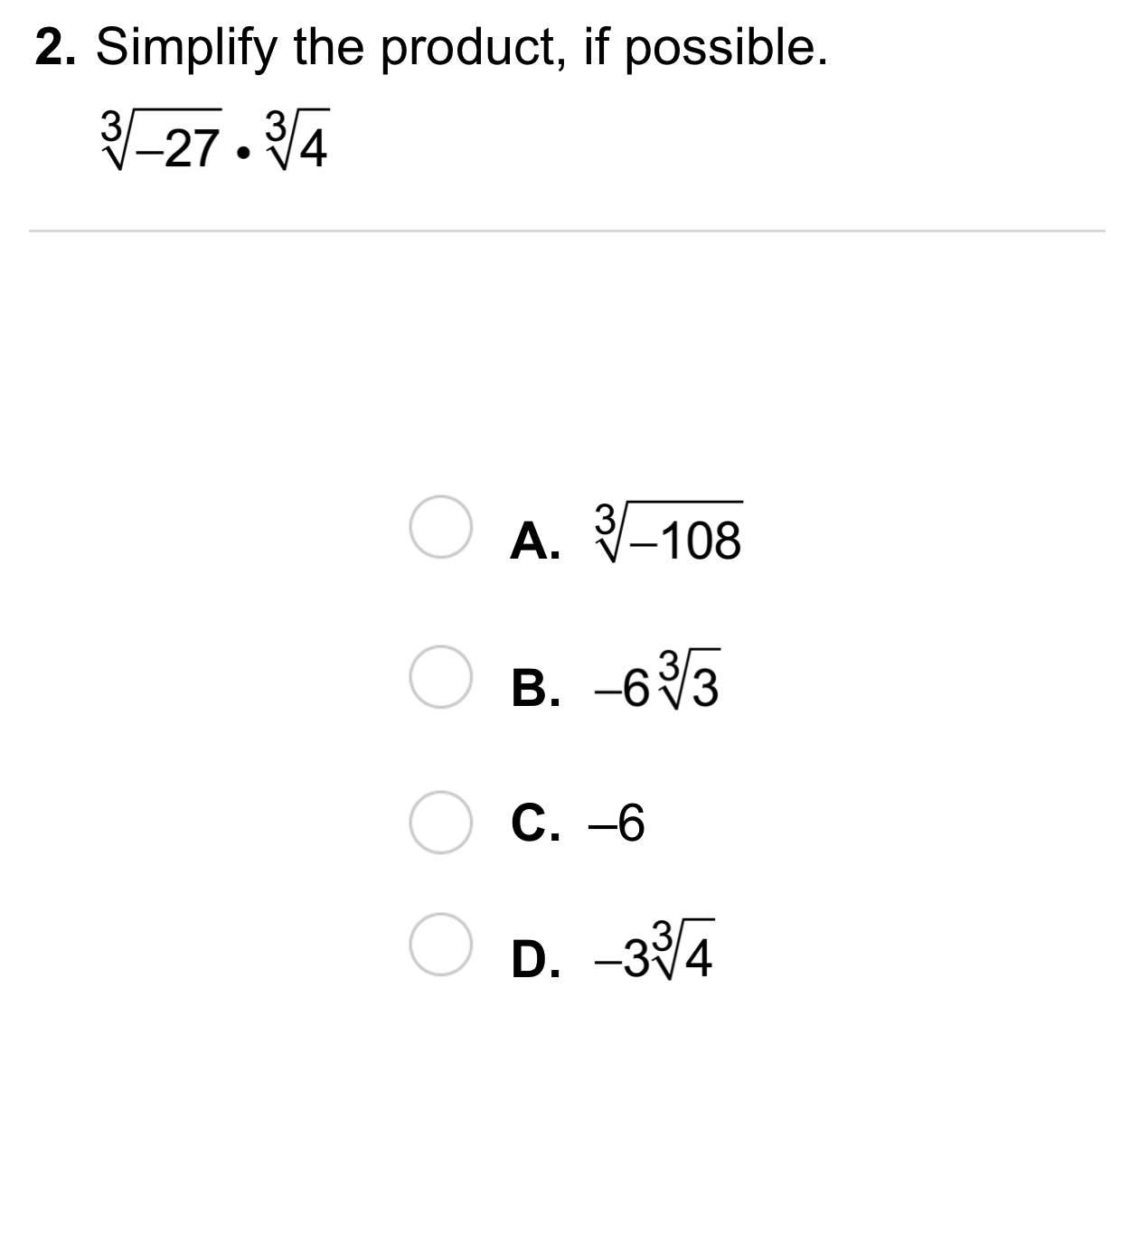Click the word "Simplify" in the question
The height and width of the screenshot is (1242, 1139).
pos(186,49)
